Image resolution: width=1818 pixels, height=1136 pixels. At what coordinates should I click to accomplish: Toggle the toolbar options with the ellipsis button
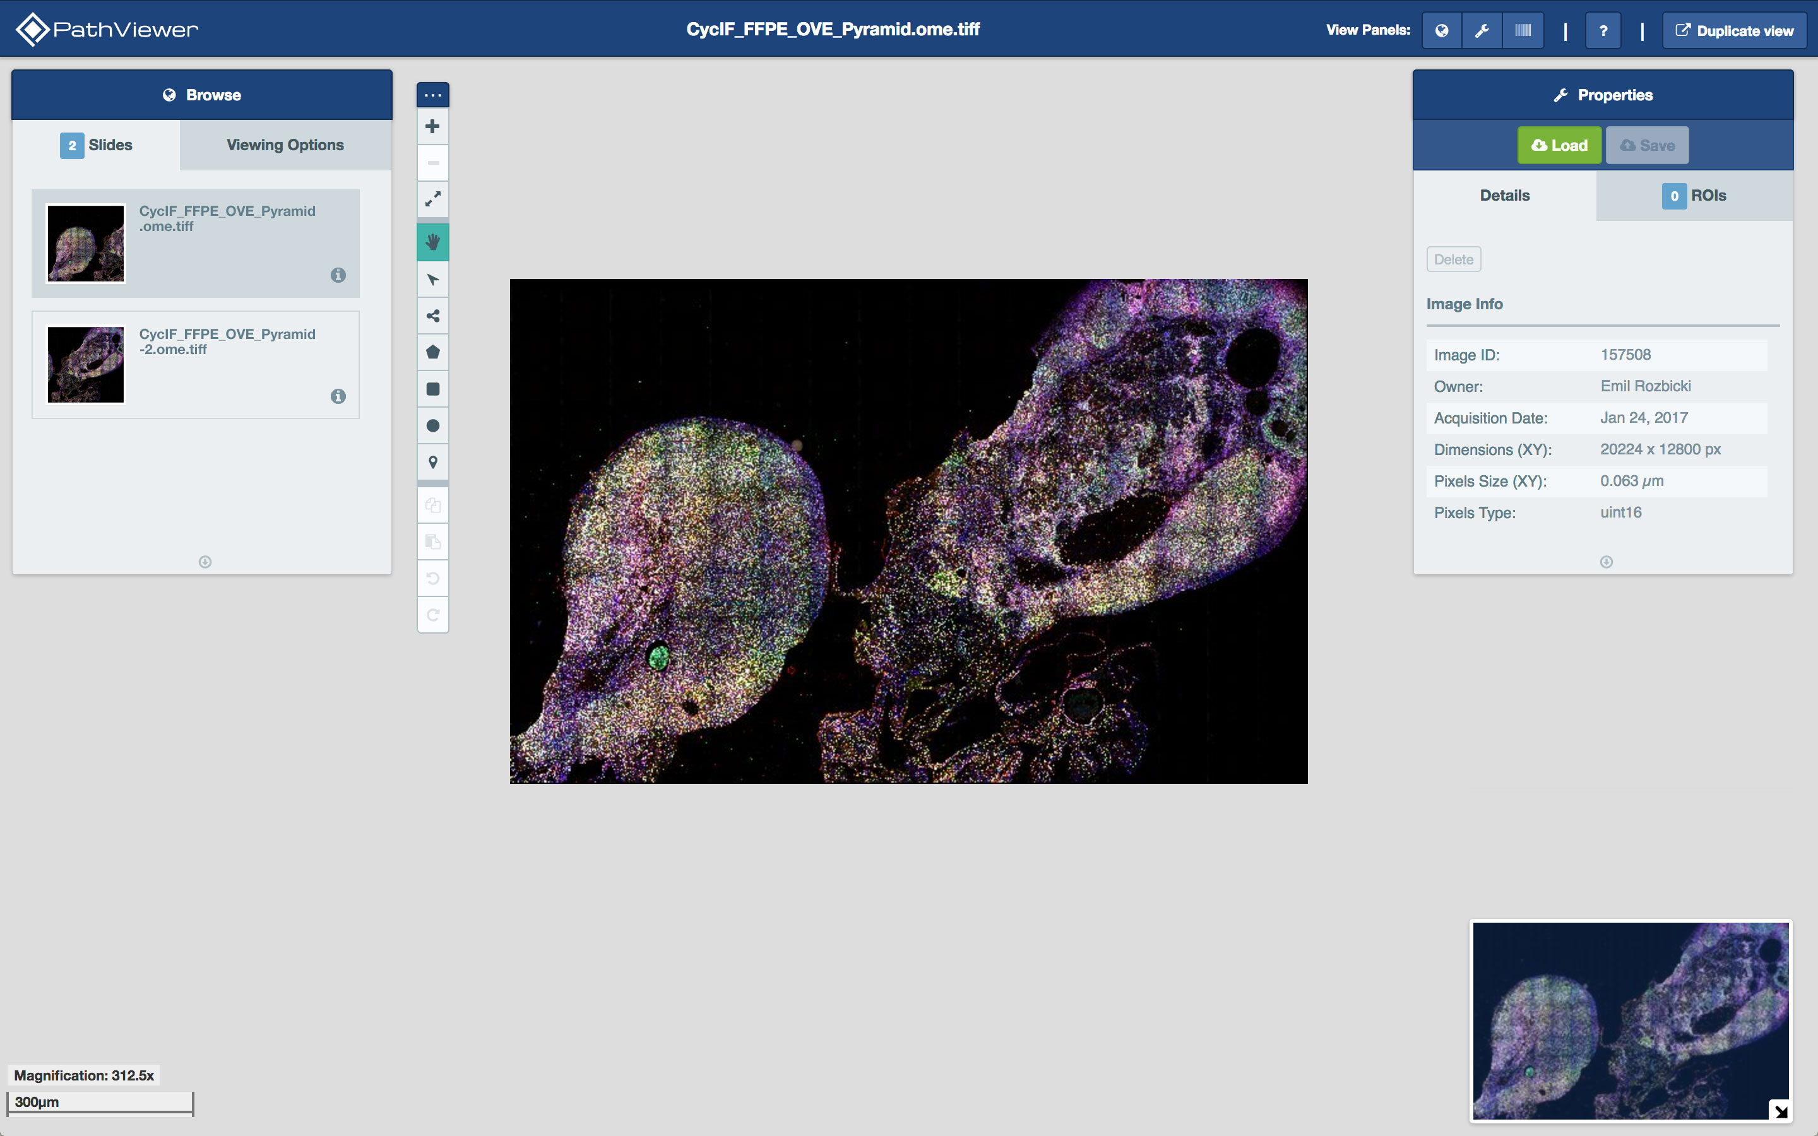[432, 94]
